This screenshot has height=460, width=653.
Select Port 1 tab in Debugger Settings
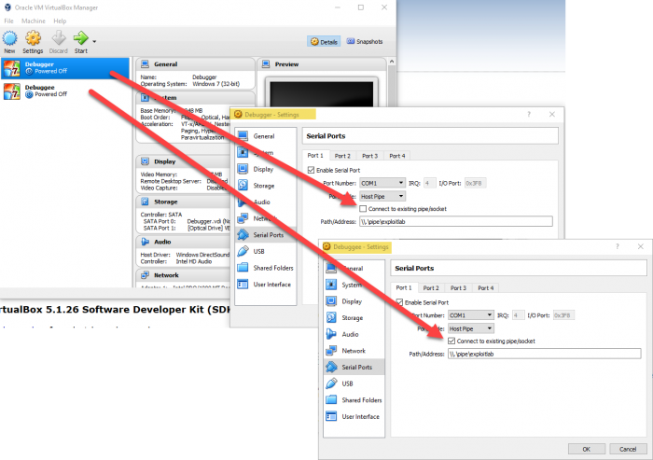click(x=315, y=156)
